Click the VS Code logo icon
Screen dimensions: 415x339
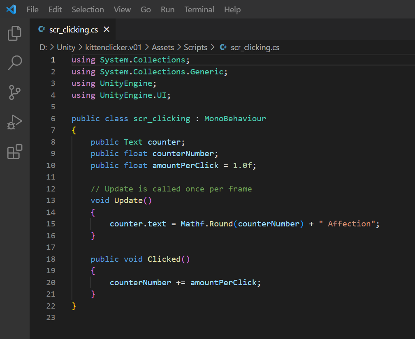pyautogui.click(x=11, y=9)
